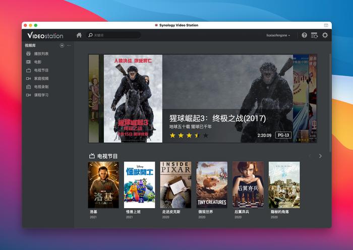This screenshot has height=250, width=353.
Task: Open the playback queue list icon
Action: [314, 35]
